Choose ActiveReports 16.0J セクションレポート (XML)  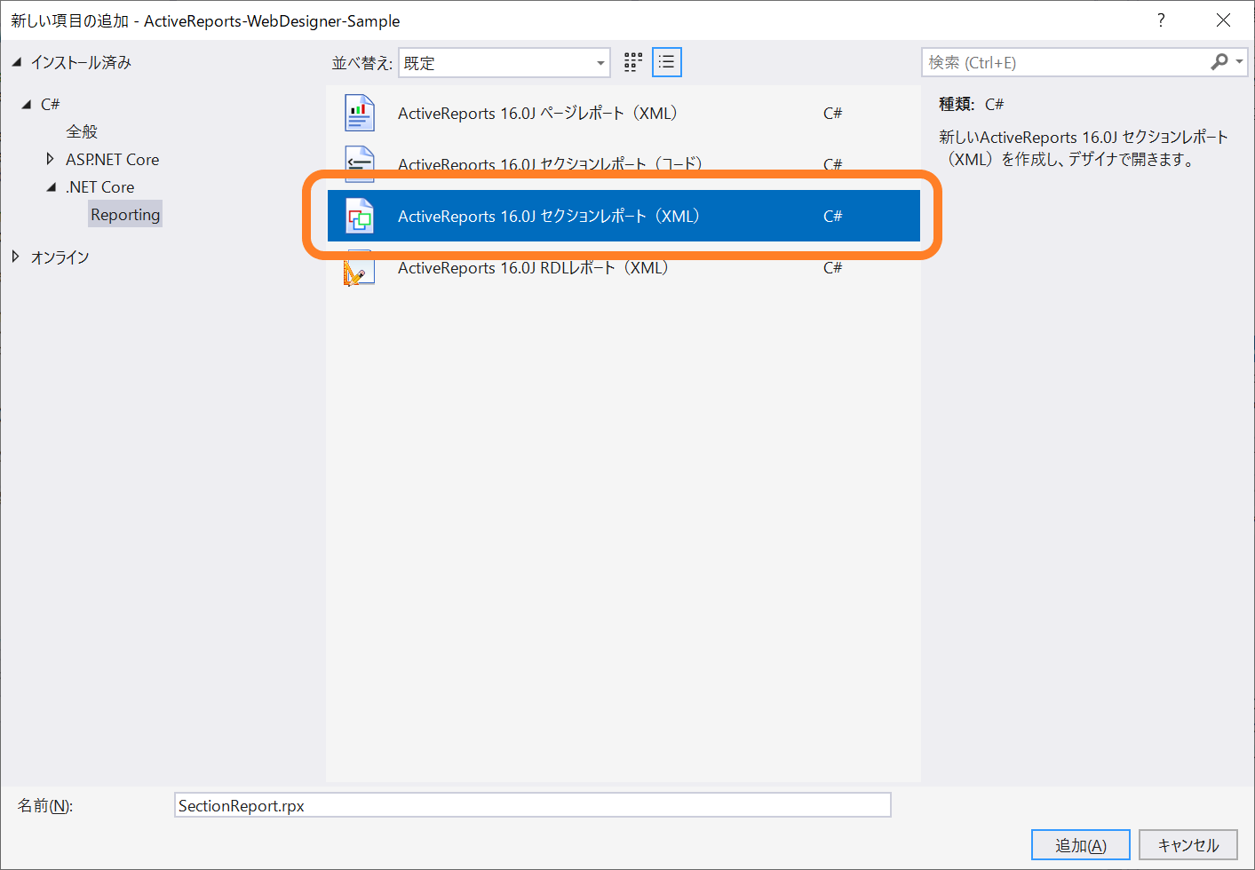click(x=624, y=216)
